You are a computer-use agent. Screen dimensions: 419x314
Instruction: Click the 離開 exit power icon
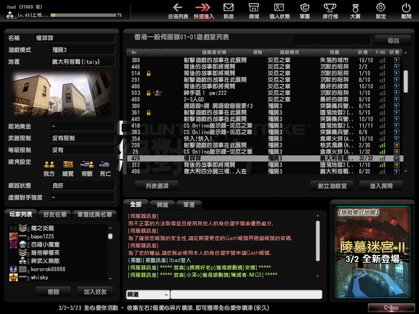(x=406, y=11)
